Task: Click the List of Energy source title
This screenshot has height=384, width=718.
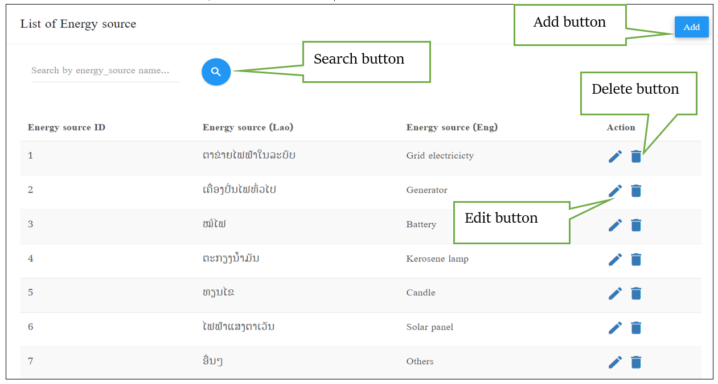Action: 78,24
